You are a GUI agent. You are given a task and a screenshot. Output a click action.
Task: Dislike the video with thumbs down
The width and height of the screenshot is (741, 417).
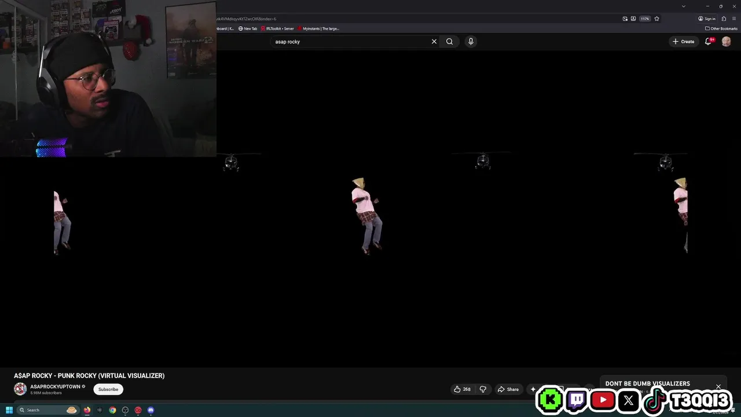coord(483,389)
